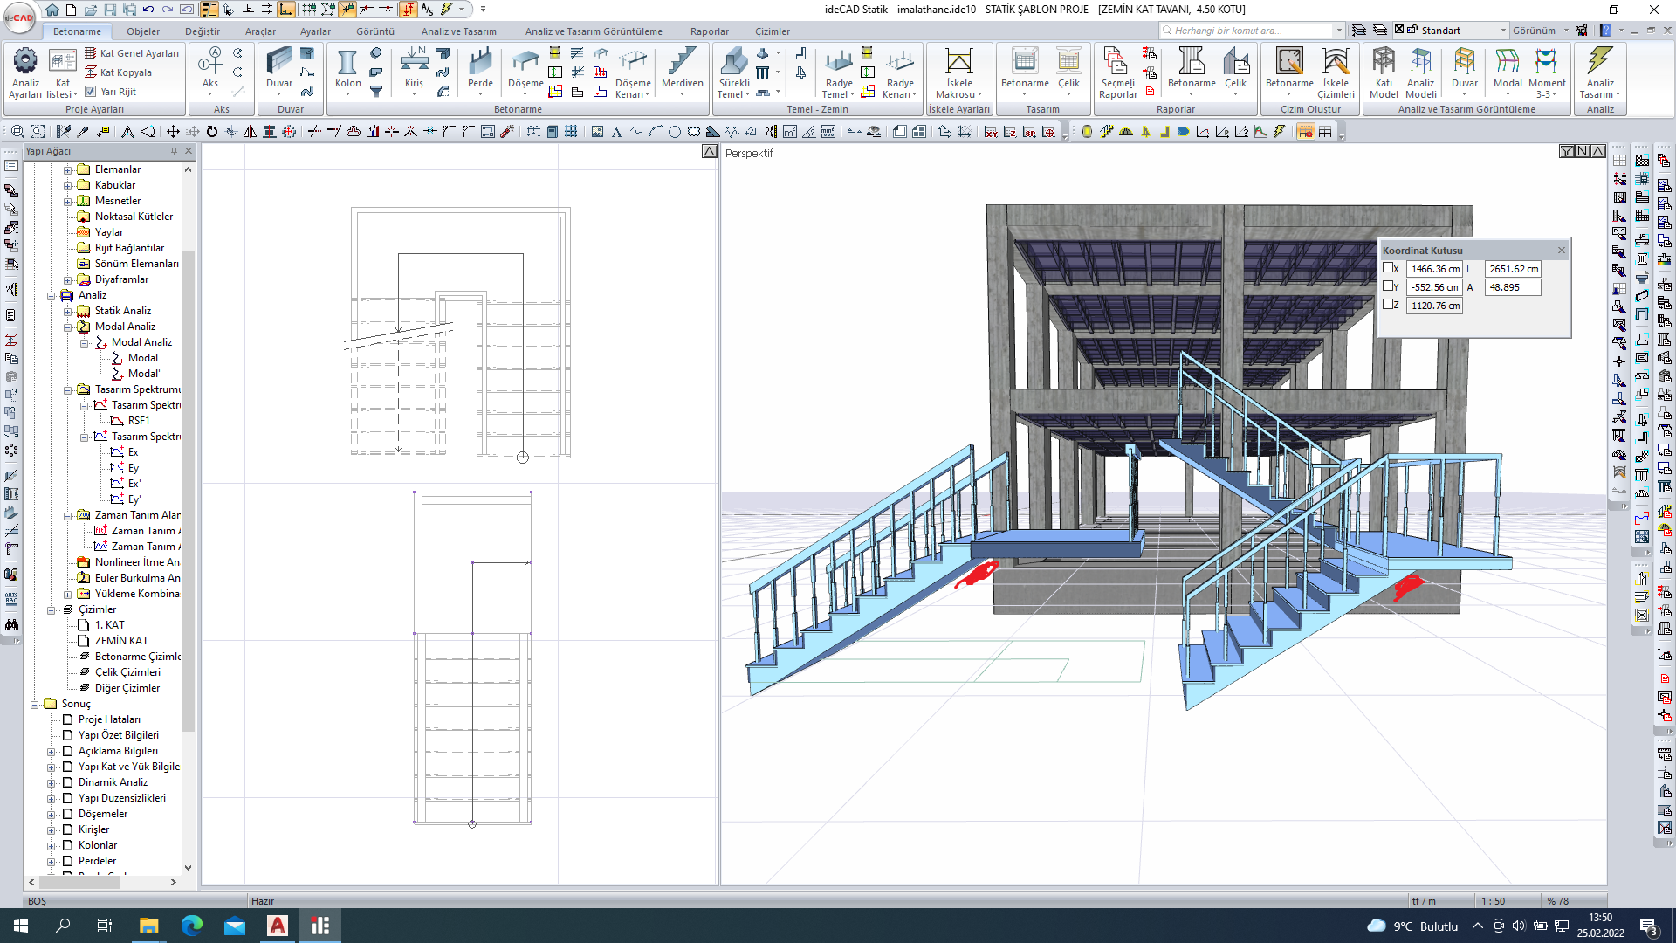Open Microsoft Edge from the taskbar
Screen dimensions: 1676x943
click(x=191, y=926)
